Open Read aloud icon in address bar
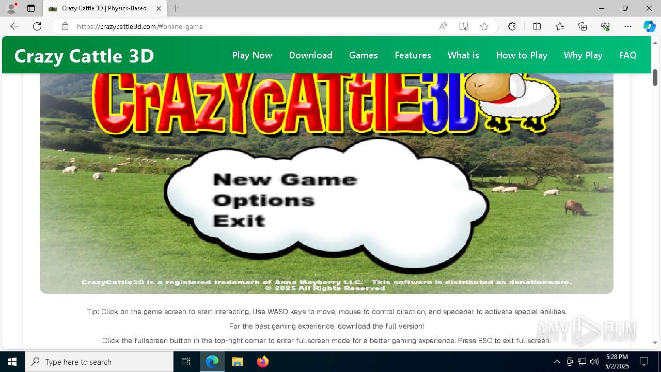 click(x=443, y=26)
